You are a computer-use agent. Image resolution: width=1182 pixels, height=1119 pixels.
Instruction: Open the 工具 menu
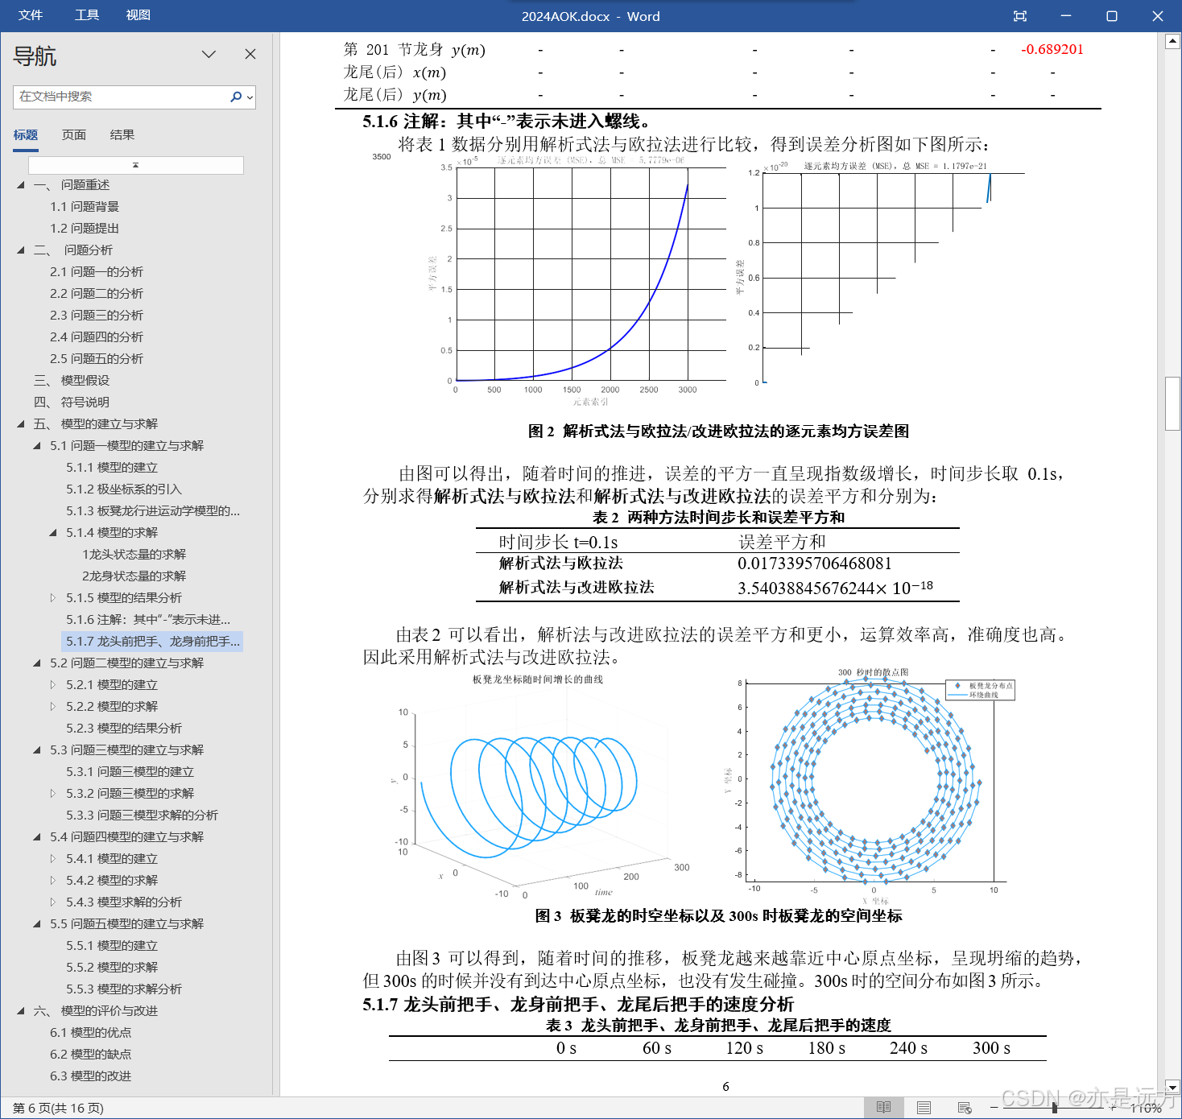(86, 15)
